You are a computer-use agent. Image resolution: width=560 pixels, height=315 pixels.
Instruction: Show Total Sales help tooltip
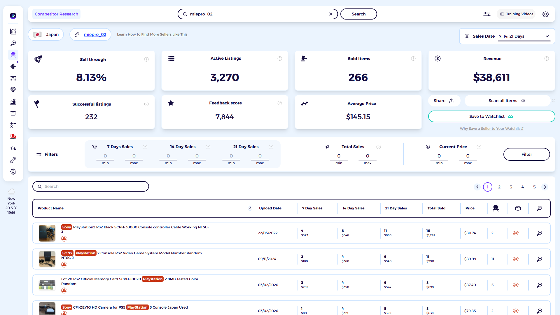tap(379, 147)
